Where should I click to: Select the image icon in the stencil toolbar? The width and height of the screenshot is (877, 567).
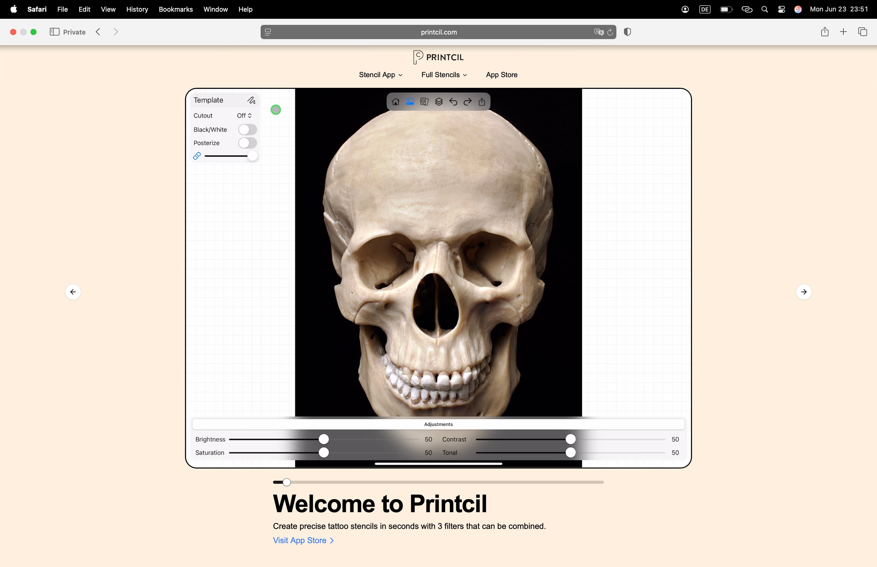410,102
